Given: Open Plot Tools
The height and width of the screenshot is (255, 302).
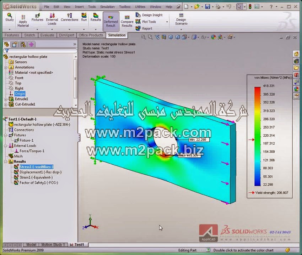Looking at the screenshot, I should pyautogui.click(x=146, y=22).
